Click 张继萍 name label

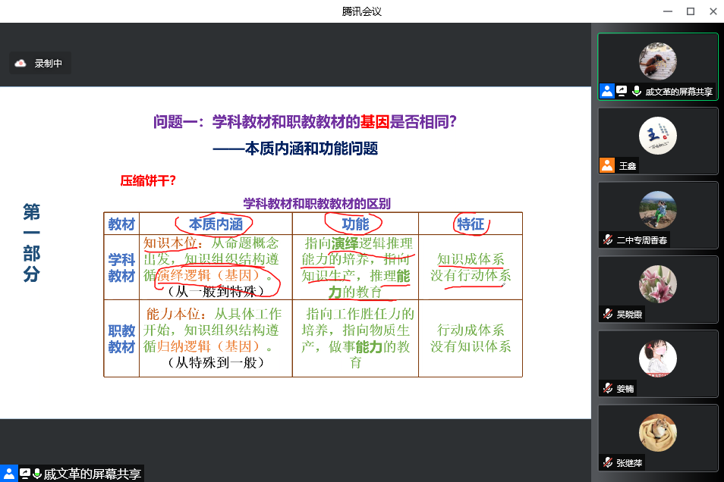(629, 463)
